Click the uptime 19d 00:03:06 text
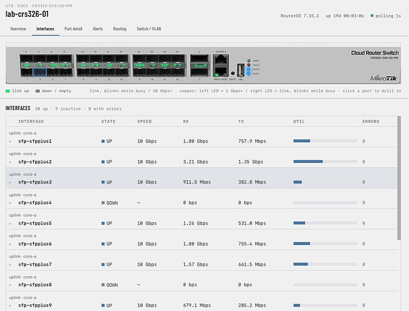Screen dimensions: 409x311 point(345,16)
